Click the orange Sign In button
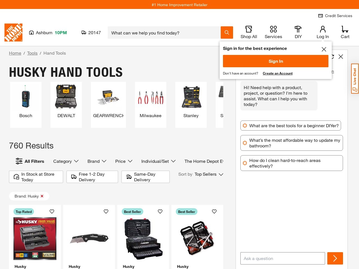This screenshot has height=269, width=359. 276,61
